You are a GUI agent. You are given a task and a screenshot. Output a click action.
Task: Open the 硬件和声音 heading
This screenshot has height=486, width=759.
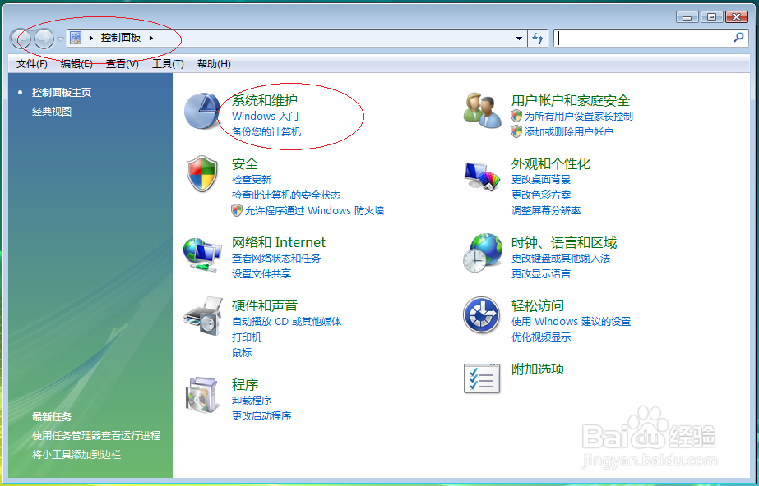[x=264, y=305]
